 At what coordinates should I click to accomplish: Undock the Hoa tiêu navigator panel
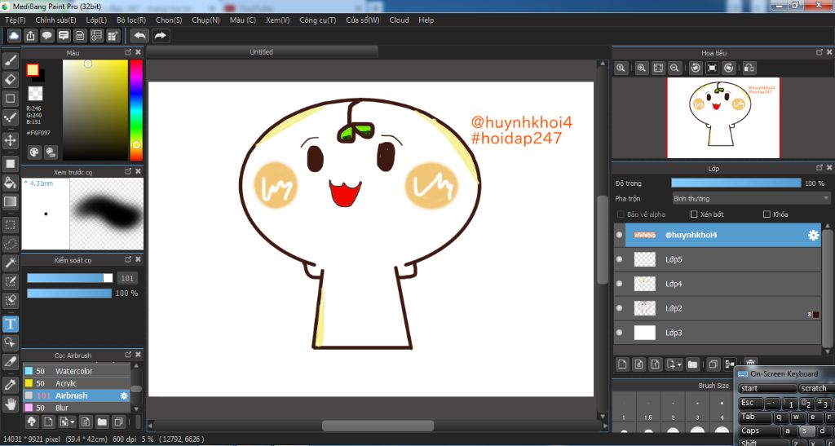tap(820, 52)
